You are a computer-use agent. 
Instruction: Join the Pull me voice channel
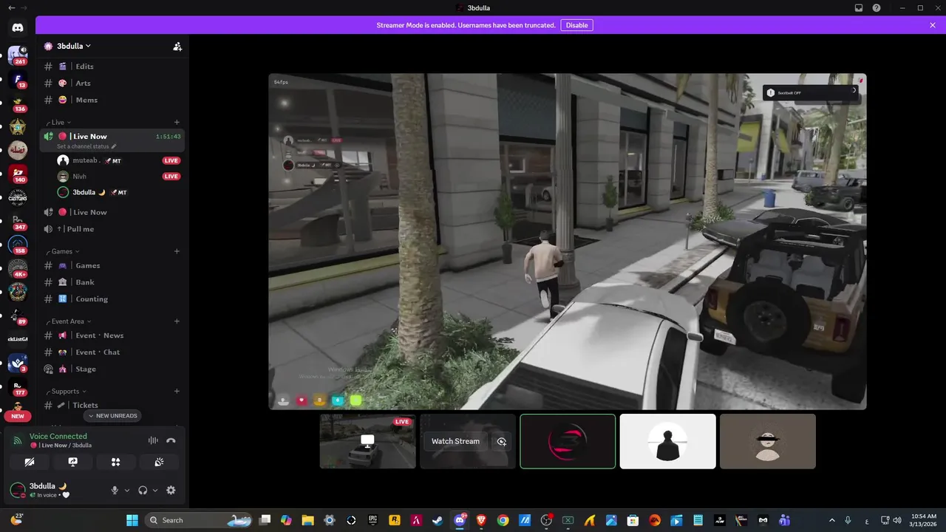[112, 229]
